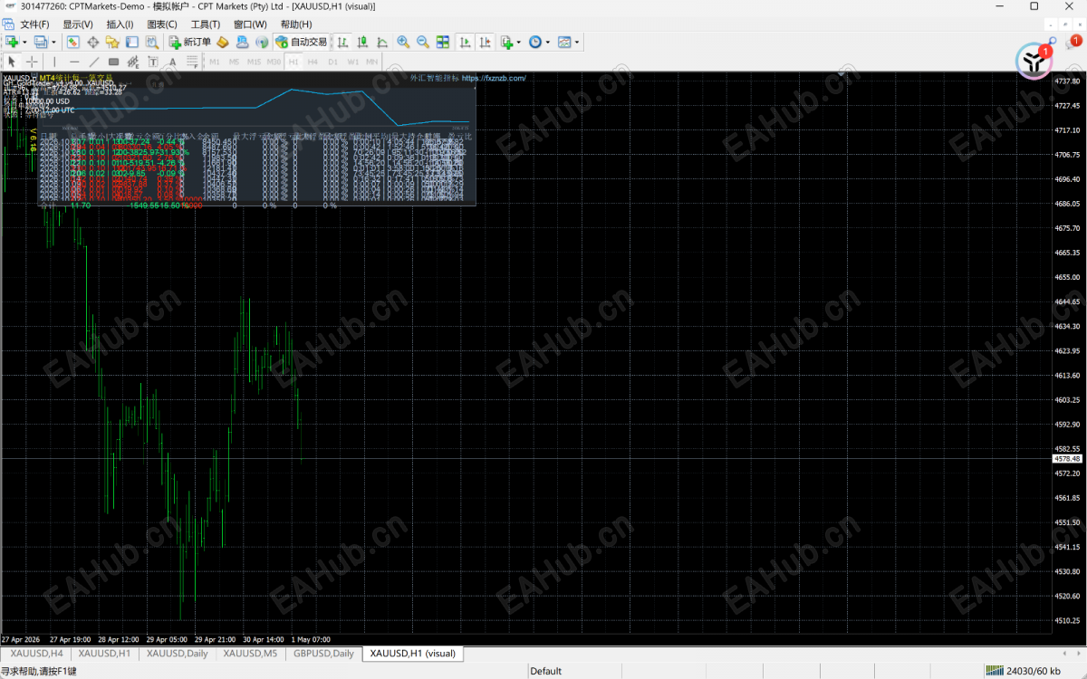Click the current price label 4578.48

point(1068,459)
